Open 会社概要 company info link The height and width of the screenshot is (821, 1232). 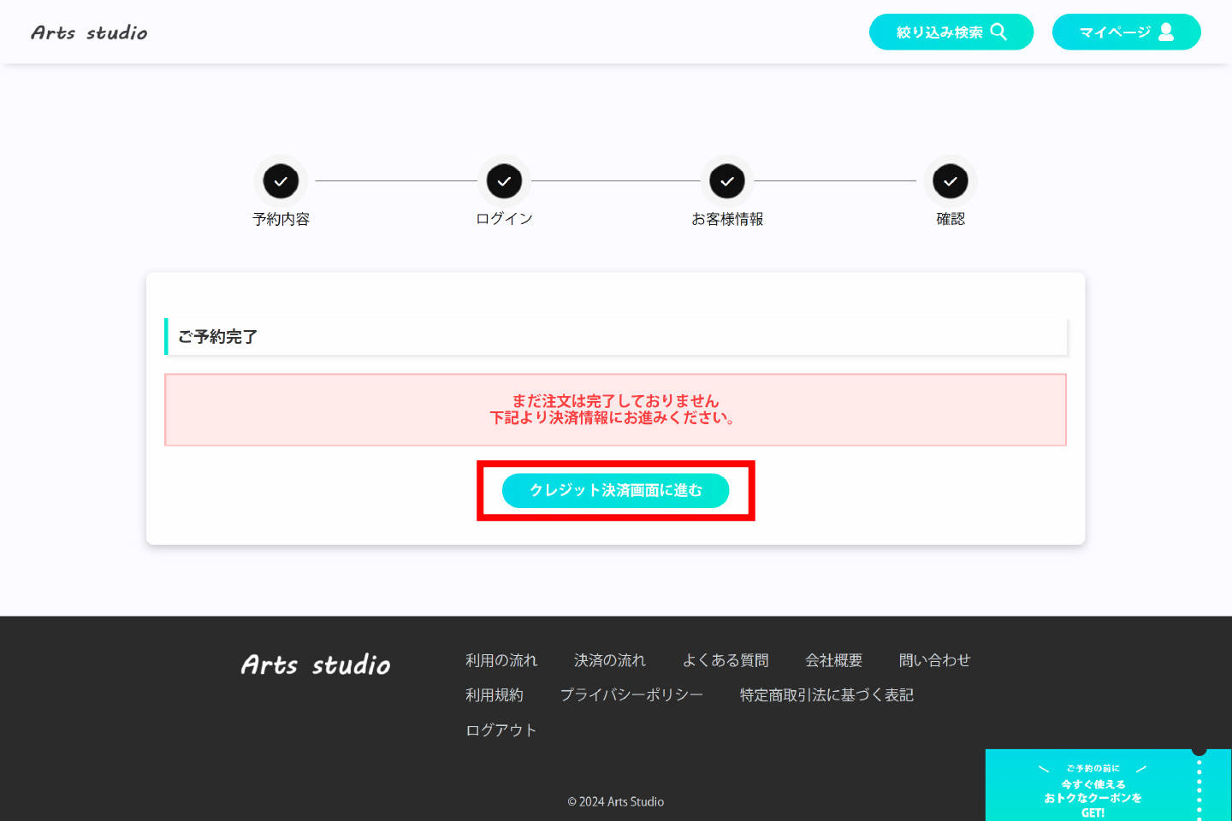[833, 660]
